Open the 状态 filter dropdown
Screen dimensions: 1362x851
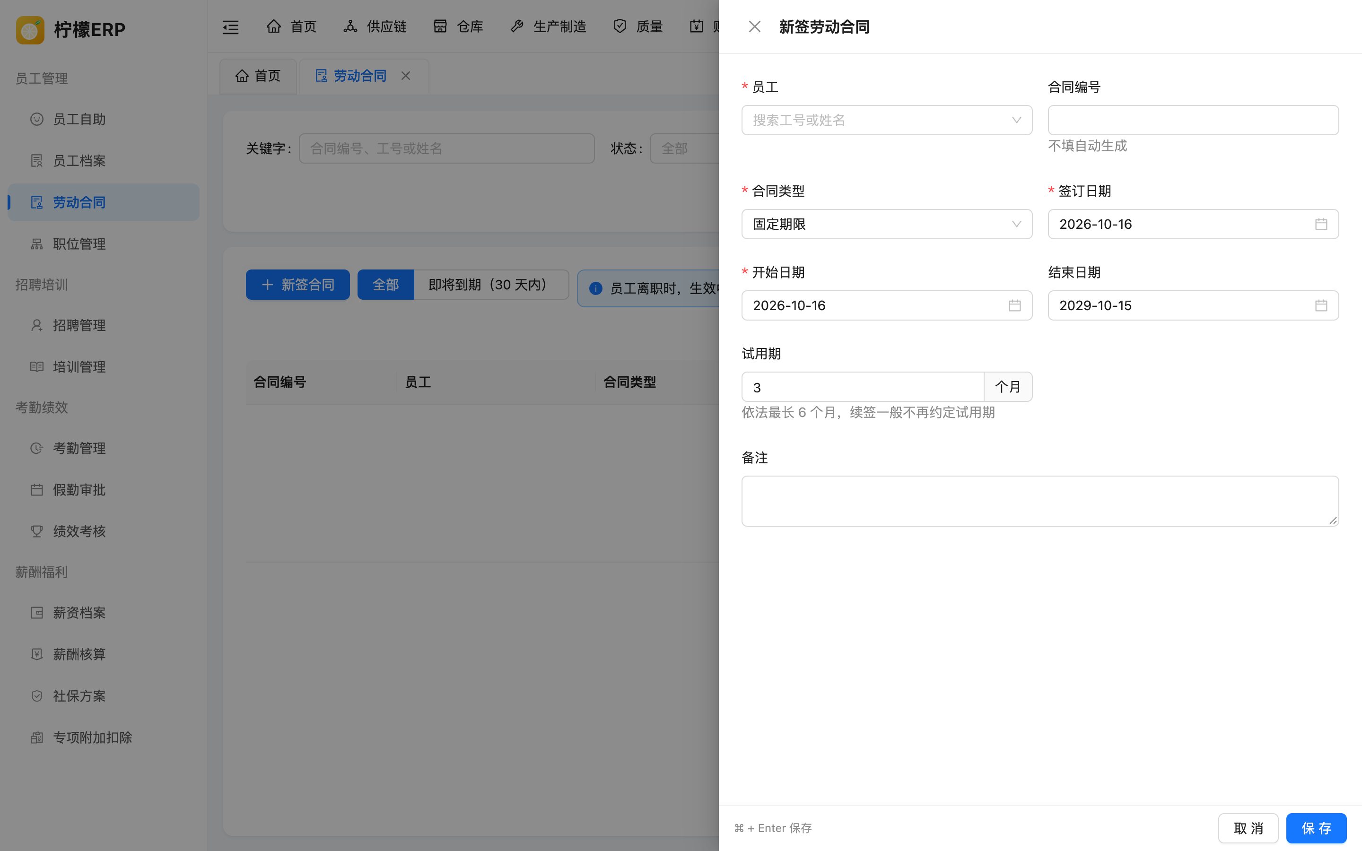[684, 148]
